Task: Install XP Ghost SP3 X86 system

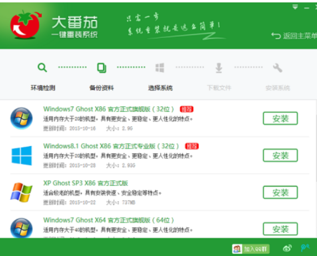Action: (280, 192)
